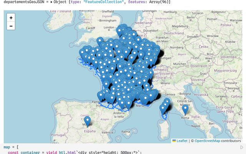Viewport: 246px width, 154px height.
Task: Click the departementsGeoJSON variable name
Action: [x=23, y=2]
